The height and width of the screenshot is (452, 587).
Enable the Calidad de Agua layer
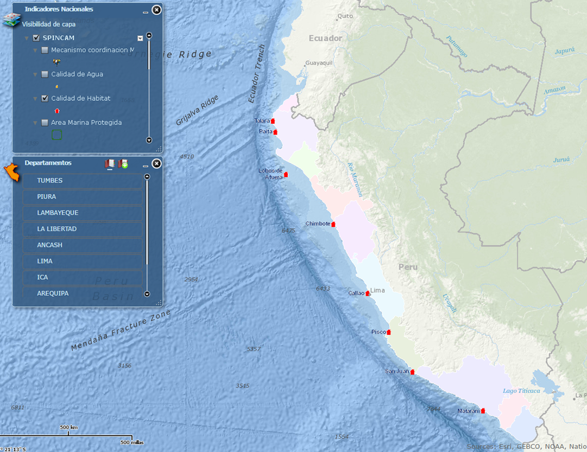point(45,74)
